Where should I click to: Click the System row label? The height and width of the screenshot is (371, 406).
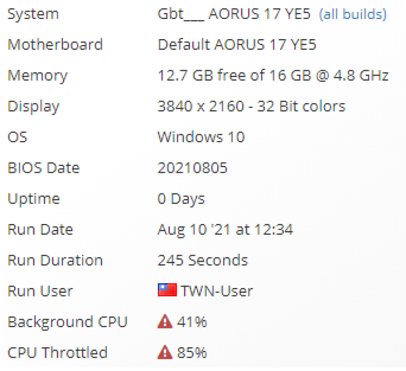tap(33, 14)
